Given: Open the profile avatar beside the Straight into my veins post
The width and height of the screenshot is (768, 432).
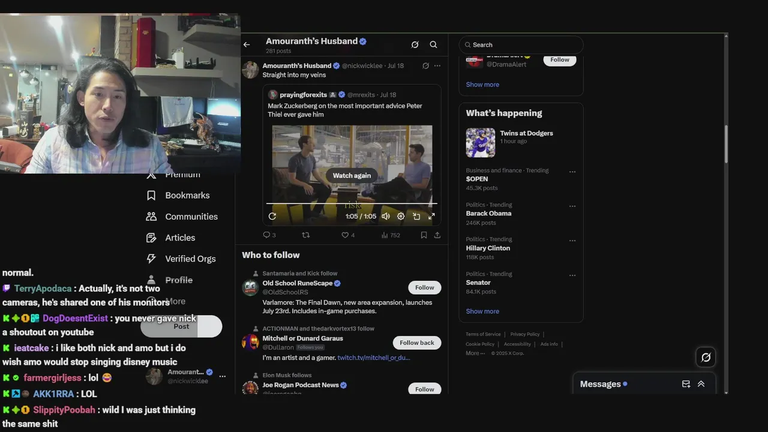Looking at the screenshot, I should [250, 70].
